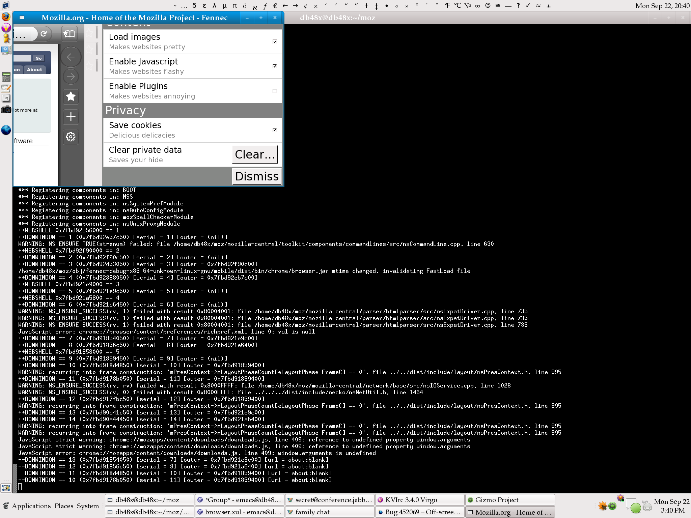691x518 pixels.
Task: Switch to the *Group* emacs window
Action: (x=240, y=500)
